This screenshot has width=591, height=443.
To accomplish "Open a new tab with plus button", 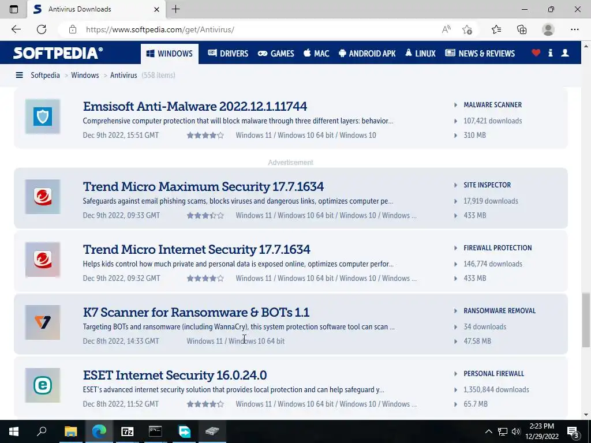I will pyautogui.click(x=175, y=9).
